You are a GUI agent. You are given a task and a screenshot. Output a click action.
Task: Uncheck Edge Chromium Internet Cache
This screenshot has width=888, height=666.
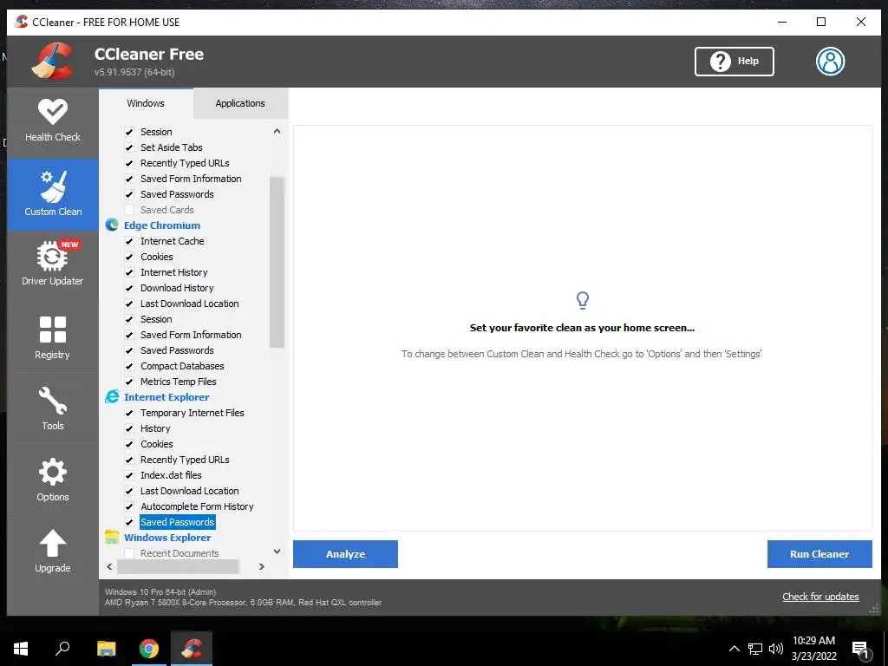coord(129,241)
